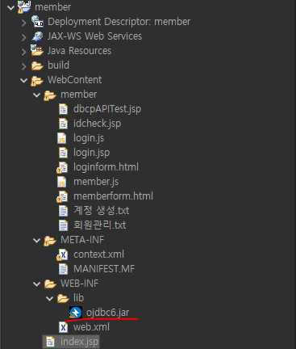Image resolution: width=296 pixels, height=349 pixels.
Task: Click the login.js JavaScript file icon
Action: click(62, 138)
